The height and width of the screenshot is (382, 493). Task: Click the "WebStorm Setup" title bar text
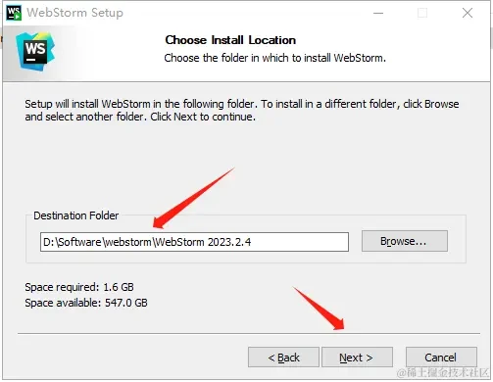75,13
